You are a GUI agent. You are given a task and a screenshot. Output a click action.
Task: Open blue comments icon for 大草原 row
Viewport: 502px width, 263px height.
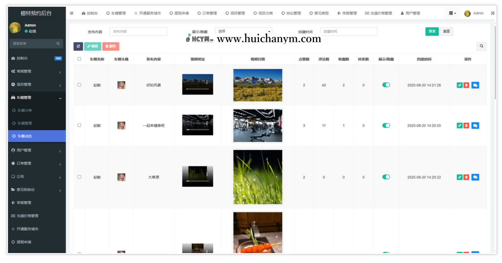(x=475, y=177)
